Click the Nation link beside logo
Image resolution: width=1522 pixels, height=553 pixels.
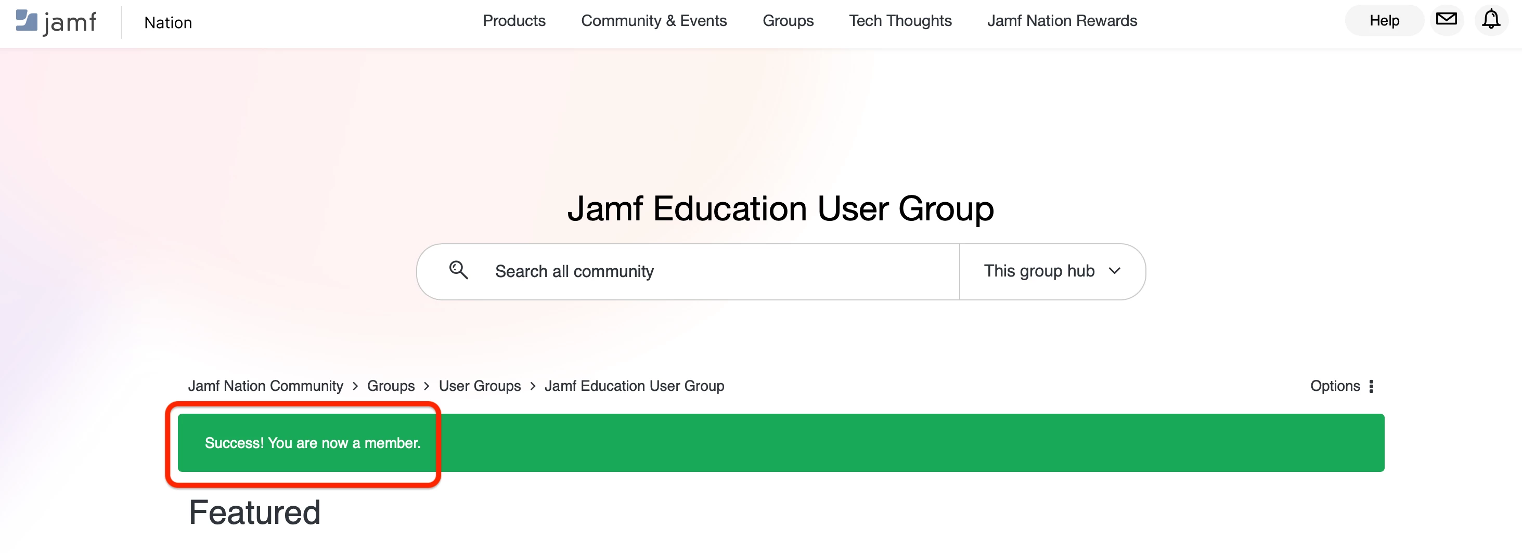168,22
